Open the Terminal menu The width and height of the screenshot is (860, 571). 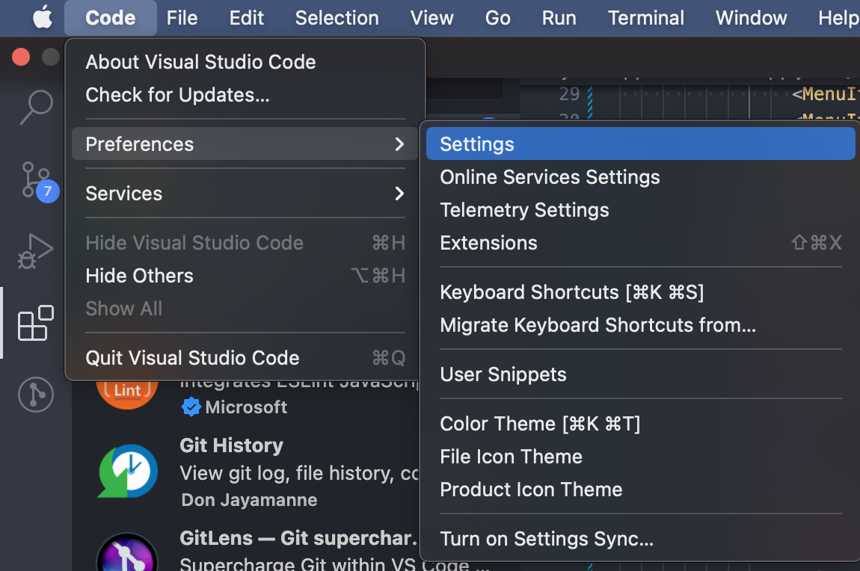click(645, 17)
